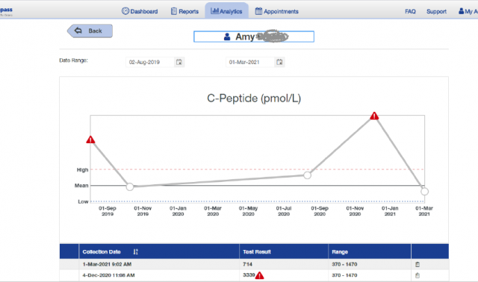Click the My Account user icon
This screenshot has width=478, height=282.
coord(462,11)
